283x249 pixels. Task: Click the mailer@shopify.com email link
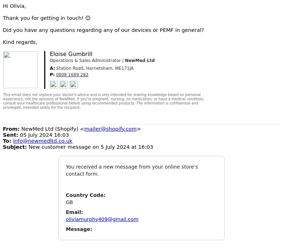pos(110,129)
